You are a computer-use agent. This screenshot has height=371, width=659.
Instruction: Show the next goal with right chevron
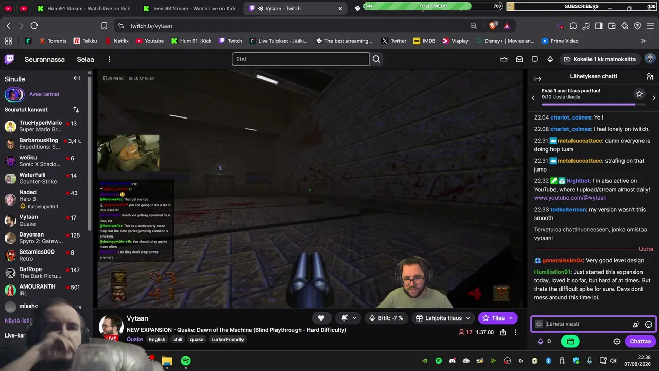pyautogui.click(x=654, y=97)
